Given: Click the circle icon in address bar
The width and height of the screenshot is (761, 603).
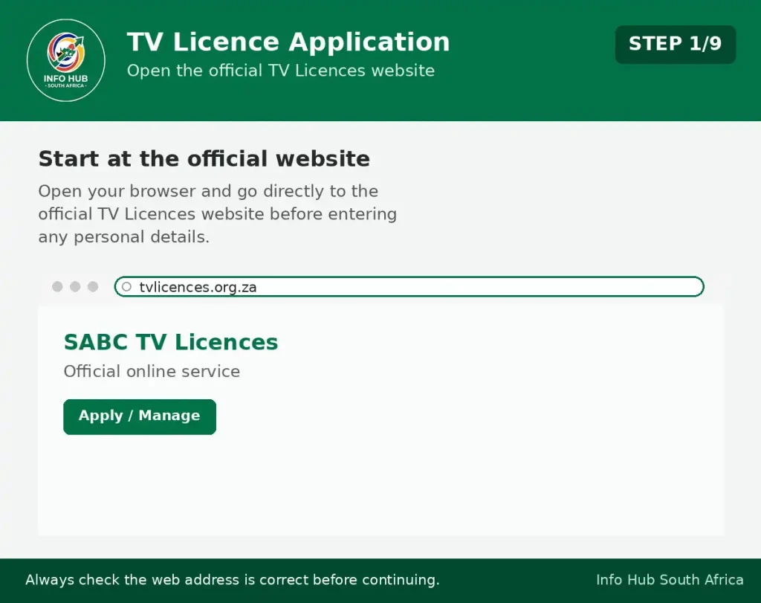Looking at the screenshot, I should point(126,286).
